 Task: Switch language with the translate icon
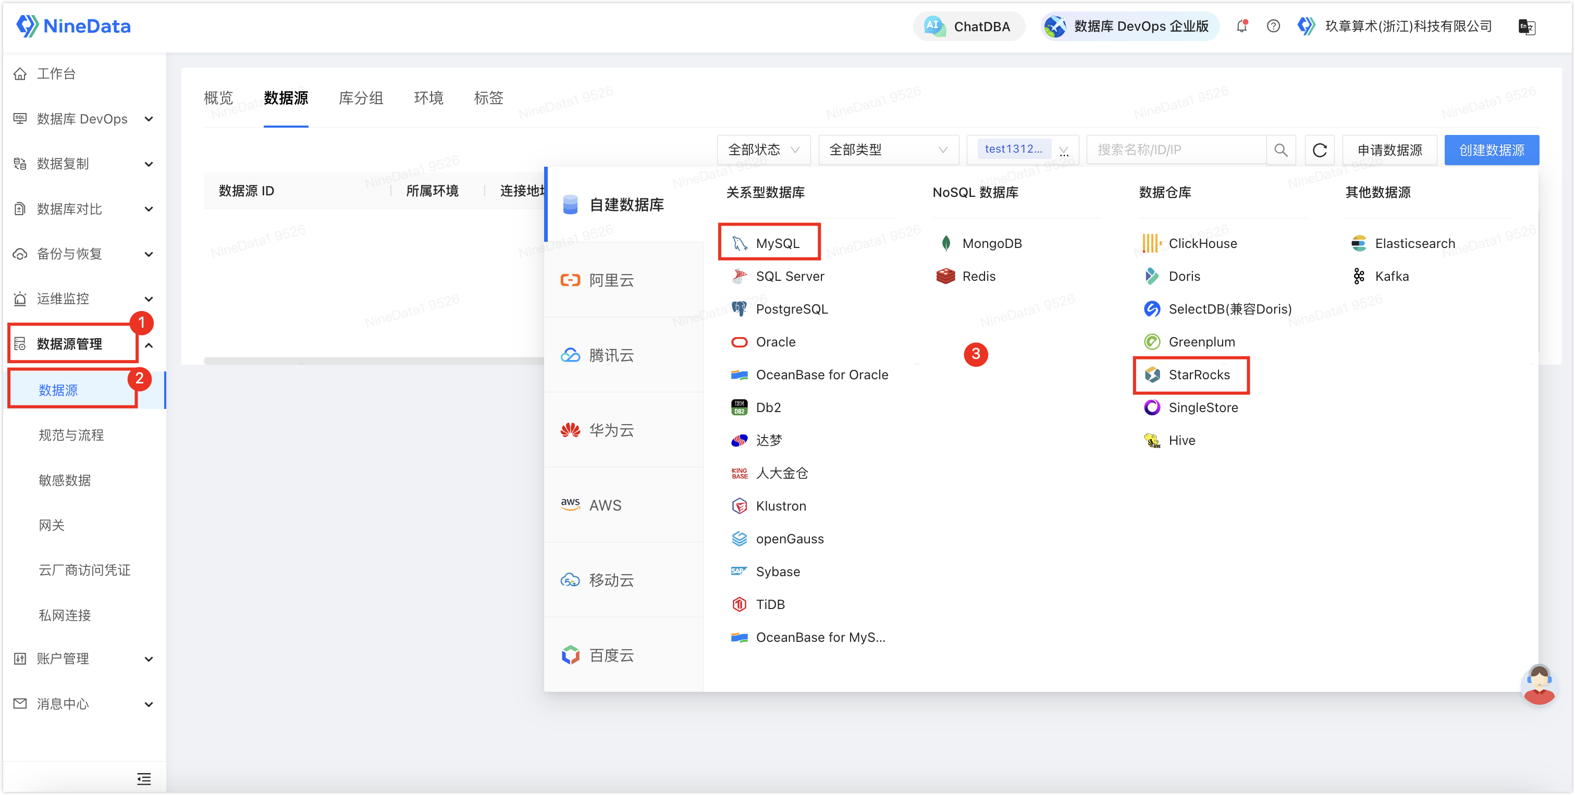1526,26
